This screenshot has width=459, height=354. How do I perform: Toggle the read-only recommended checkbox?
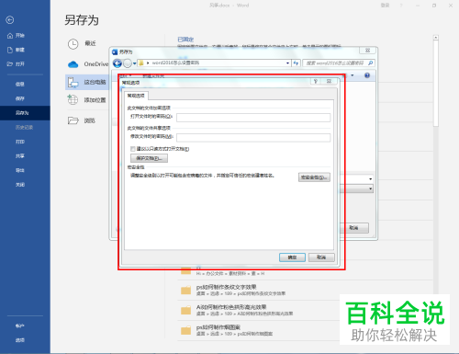click(133, 149)
